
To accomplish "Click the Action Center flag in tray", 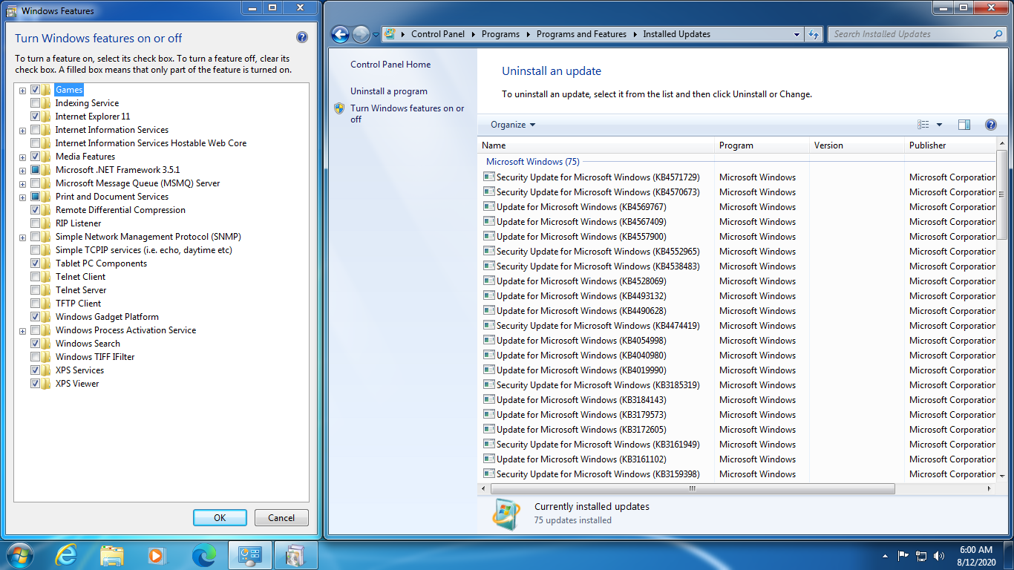I will [x=903, y=555].
